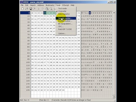Image resolution: width=136 pixels, height=102 pixels.
Task: Open the XVIscript menu
Action: (65, 5)
